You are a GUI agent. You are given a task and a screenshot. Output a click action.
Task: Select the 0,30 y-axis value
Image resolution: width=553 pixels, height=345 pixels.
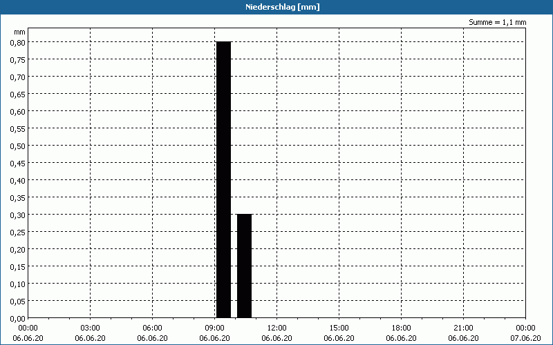(x=18, y=215)
